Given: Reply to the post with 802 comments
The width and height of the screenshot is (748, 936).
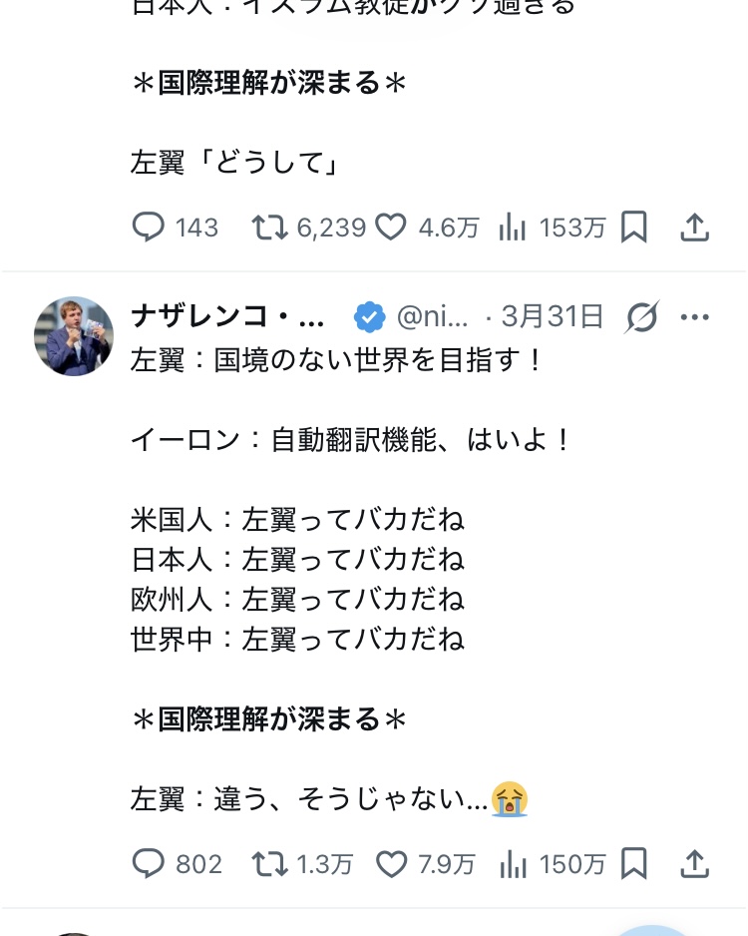Looking at the screenshot, I should pyautogui.click(x=148, y=863).
